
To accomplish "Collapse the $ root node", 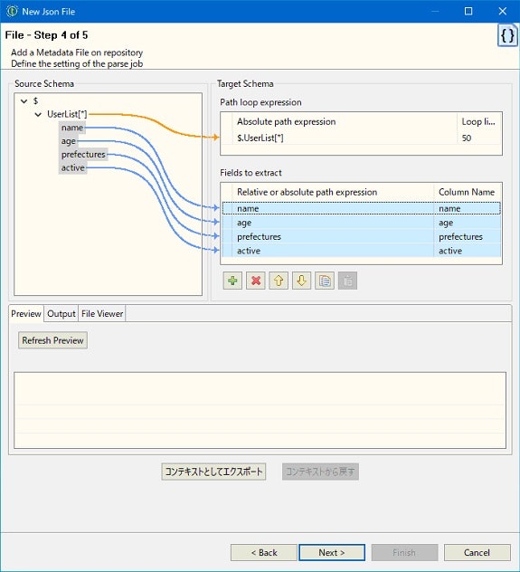I will [x=24, y=101].
